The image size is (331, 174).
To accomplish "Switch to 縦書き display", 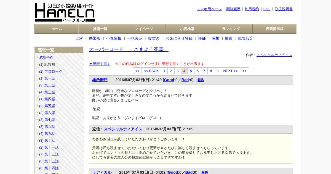I will [x=154, y=39].
